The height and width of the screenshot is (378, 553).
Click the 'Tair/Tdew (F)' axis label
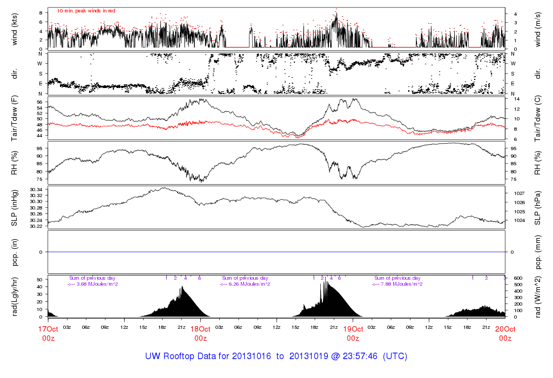click(x=15, y=119)
